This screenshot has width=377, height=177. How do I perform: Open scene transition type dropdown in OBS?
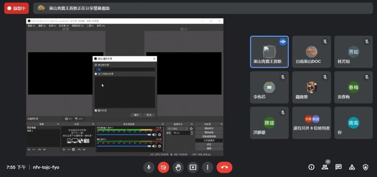(x=178, y=129)
